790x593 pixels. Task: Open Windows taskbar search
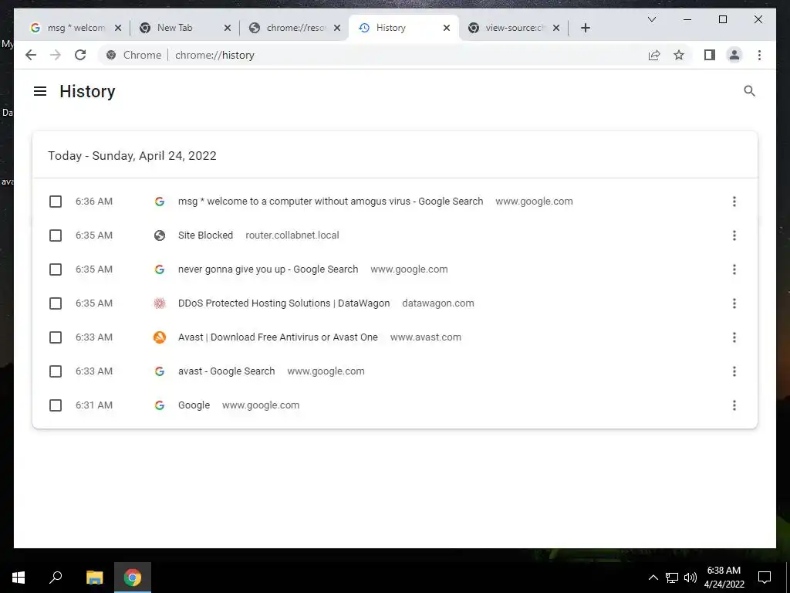[56, 578]
